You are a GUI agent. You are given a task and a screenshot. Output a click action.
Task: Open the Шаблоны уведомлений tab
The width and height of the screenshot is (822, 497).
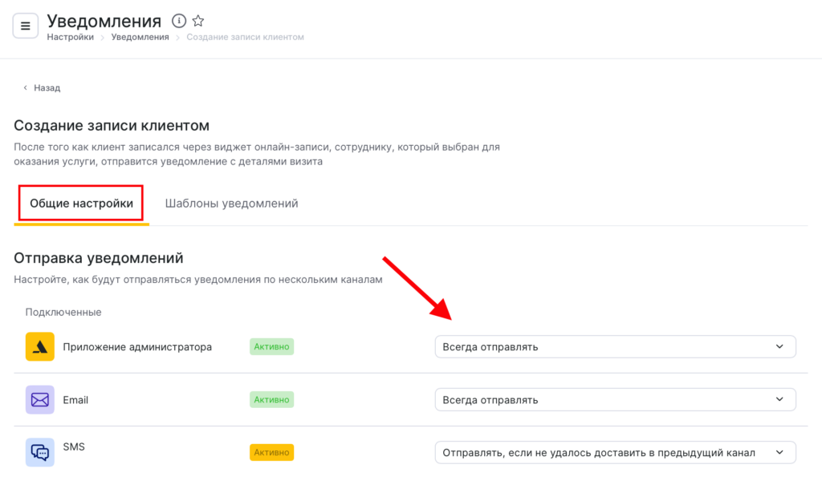[231, 204]
